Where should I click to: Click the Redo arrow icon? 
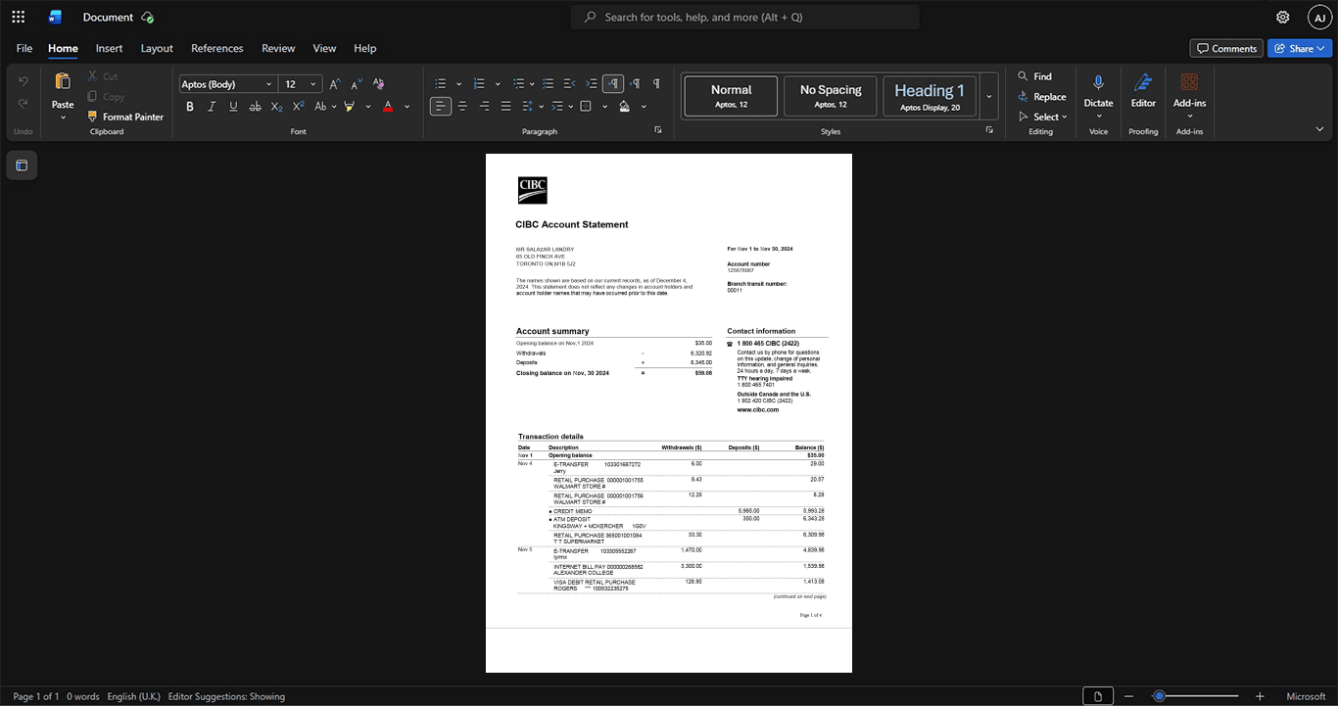(24, 104)
